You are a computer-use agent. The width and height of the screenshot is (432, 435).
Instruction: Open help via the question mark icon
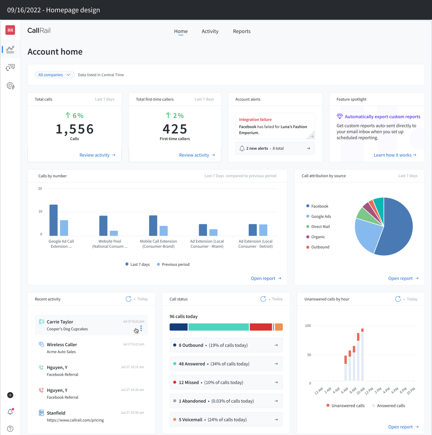coord(10,428)
